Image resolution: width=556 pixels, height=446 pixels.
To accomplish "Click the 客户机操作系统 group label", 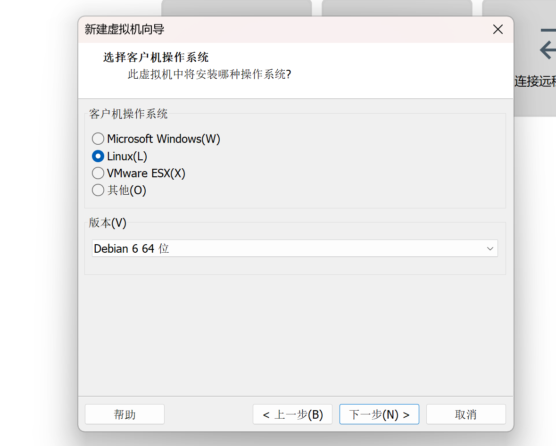I will tap(128, 114).
